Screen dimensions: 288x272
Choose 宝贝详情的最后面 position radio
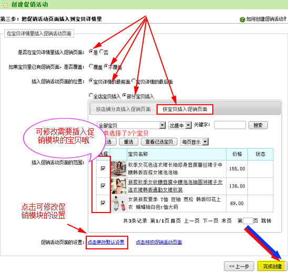coord(133,80)
